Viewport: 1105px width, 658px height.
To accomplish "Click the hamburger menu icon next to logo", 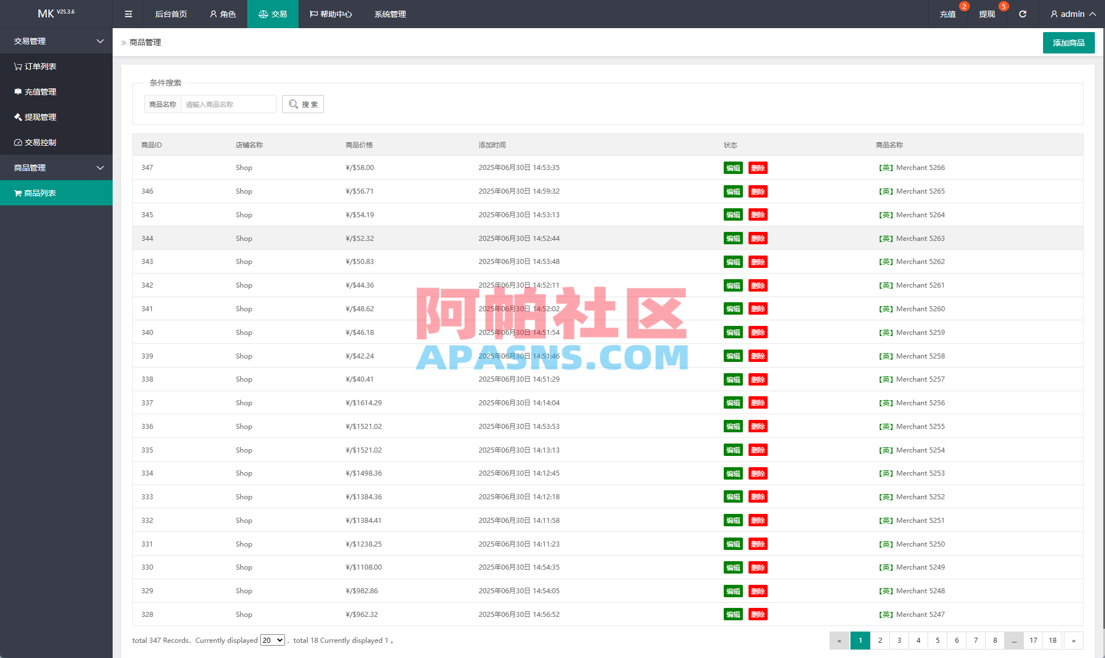I will 128,14.
